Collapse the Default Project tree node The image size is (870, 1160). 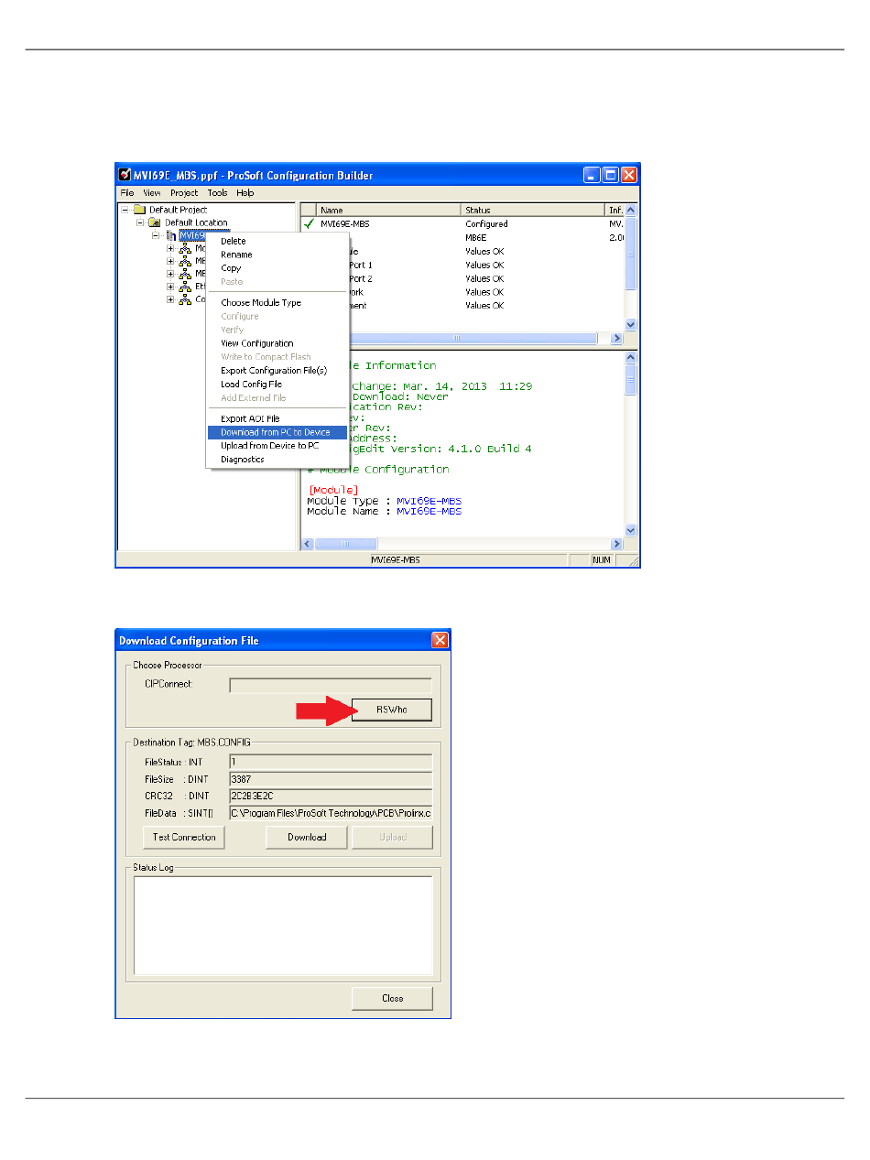coord(125,210)
